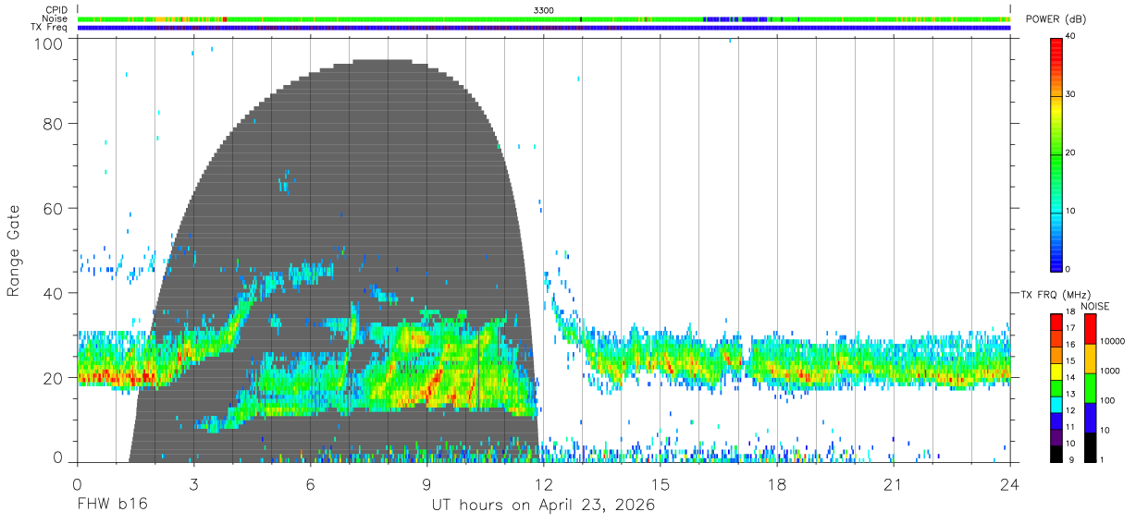Click the 30 tick on POWER scale

[x=1071, y=95]
